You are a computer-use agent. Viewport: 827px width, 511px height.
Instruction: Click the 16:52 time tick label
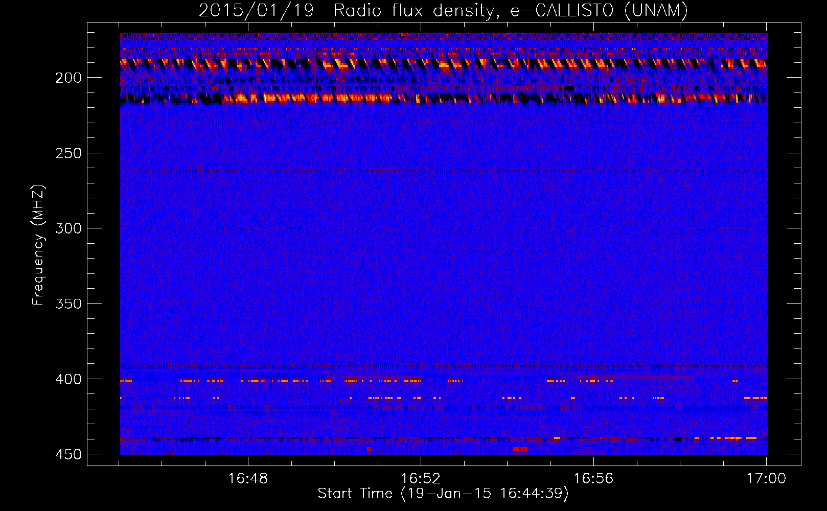(x=421, y=478)
